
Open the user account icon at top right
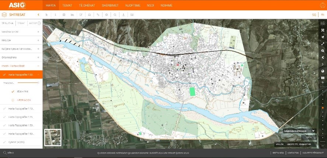(322, 5)
